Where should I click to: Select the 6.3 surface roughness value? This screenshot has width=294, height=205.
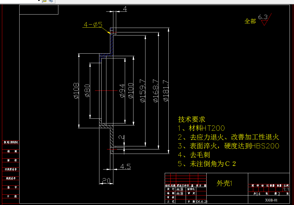click(263, 17)
